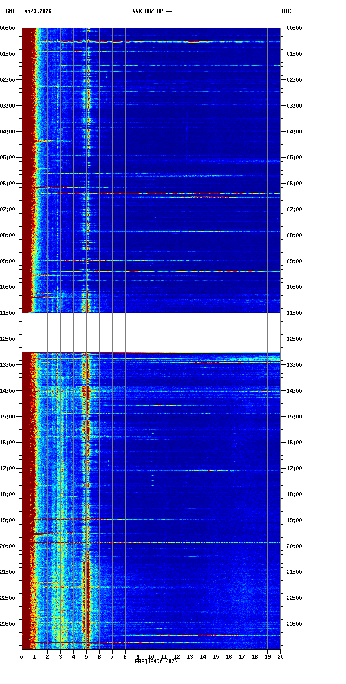Screen dimensions: 346x684
Task: Click the 10 Hz tick label on frequency axis
Action: pos(151,657)
